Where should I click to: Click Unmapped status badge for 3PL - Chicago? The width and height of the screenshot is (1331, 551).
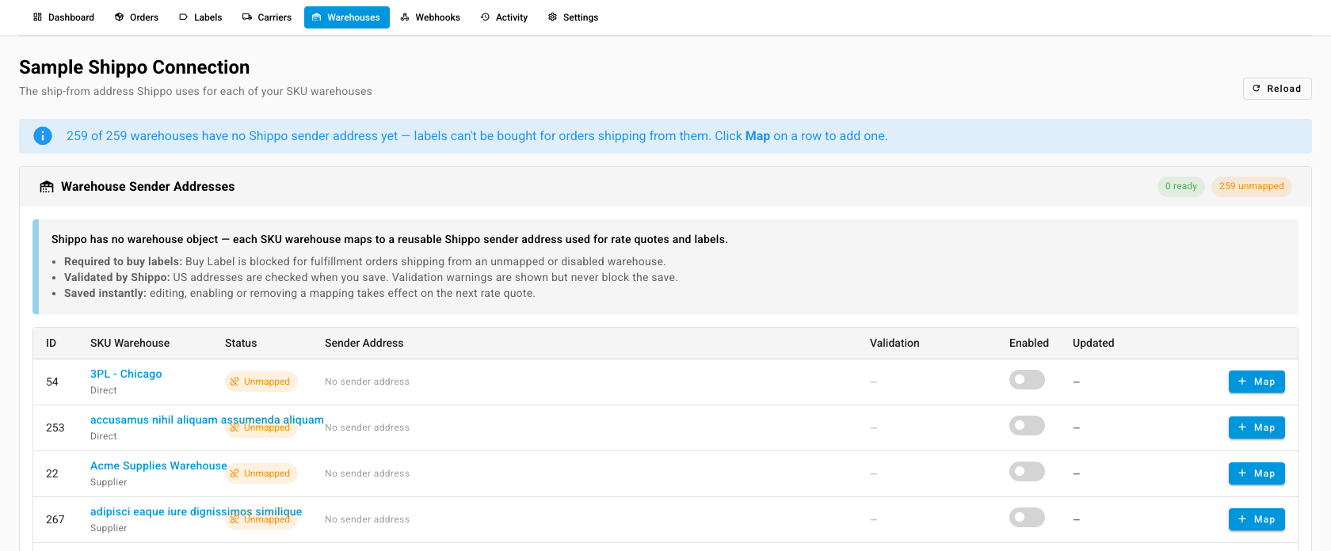[x=261, y=382]
